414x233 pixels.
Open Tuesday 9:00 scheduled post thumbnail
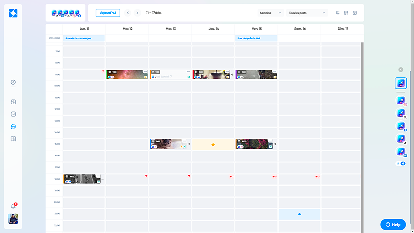tap(127, 73)
